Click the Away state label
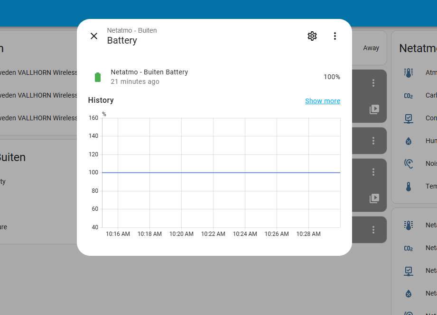The width and height of the screenshot is (437, 315). point(371,48)
